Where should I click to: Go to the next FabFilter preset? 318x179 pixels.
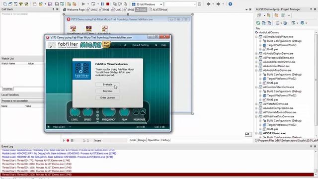[156, 45]
